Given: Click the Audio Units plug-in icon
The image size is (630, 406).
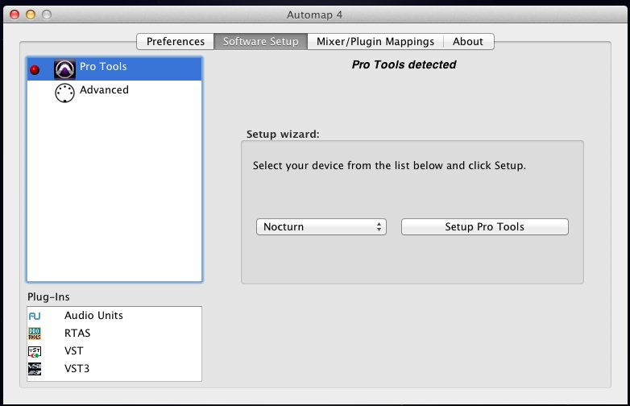Looking at the screenshot, I should [x=35, y=317].
